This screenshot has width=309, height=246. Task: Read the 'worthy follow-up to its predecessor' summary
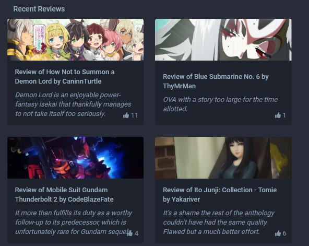pos(74,222)
